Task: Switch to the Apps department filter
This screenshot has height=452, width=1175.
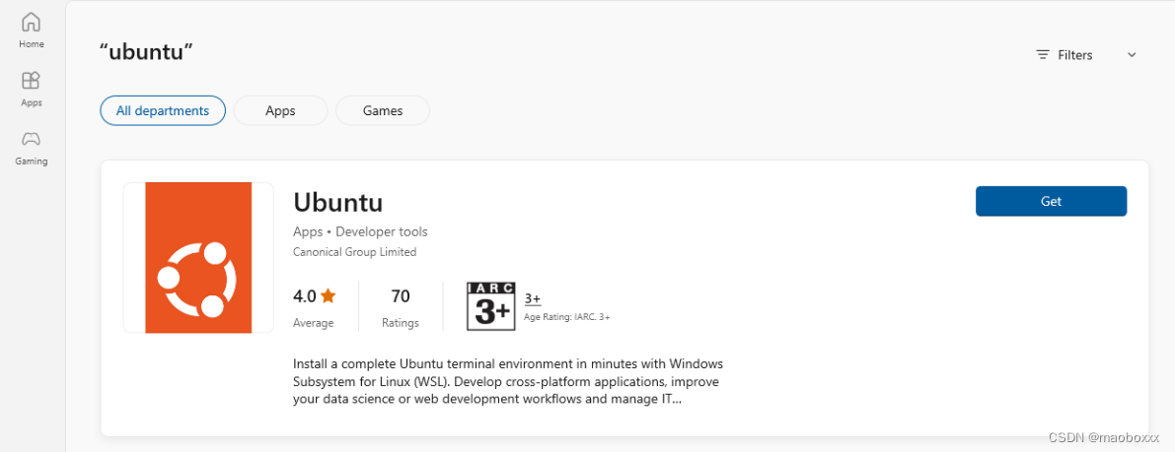Action: (280, 110)
